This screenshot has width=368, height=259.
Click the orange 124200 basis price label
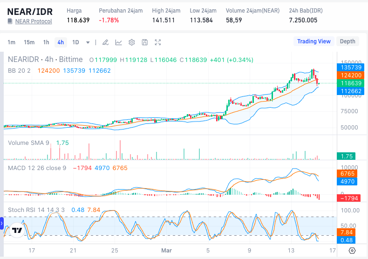(351, 75)
